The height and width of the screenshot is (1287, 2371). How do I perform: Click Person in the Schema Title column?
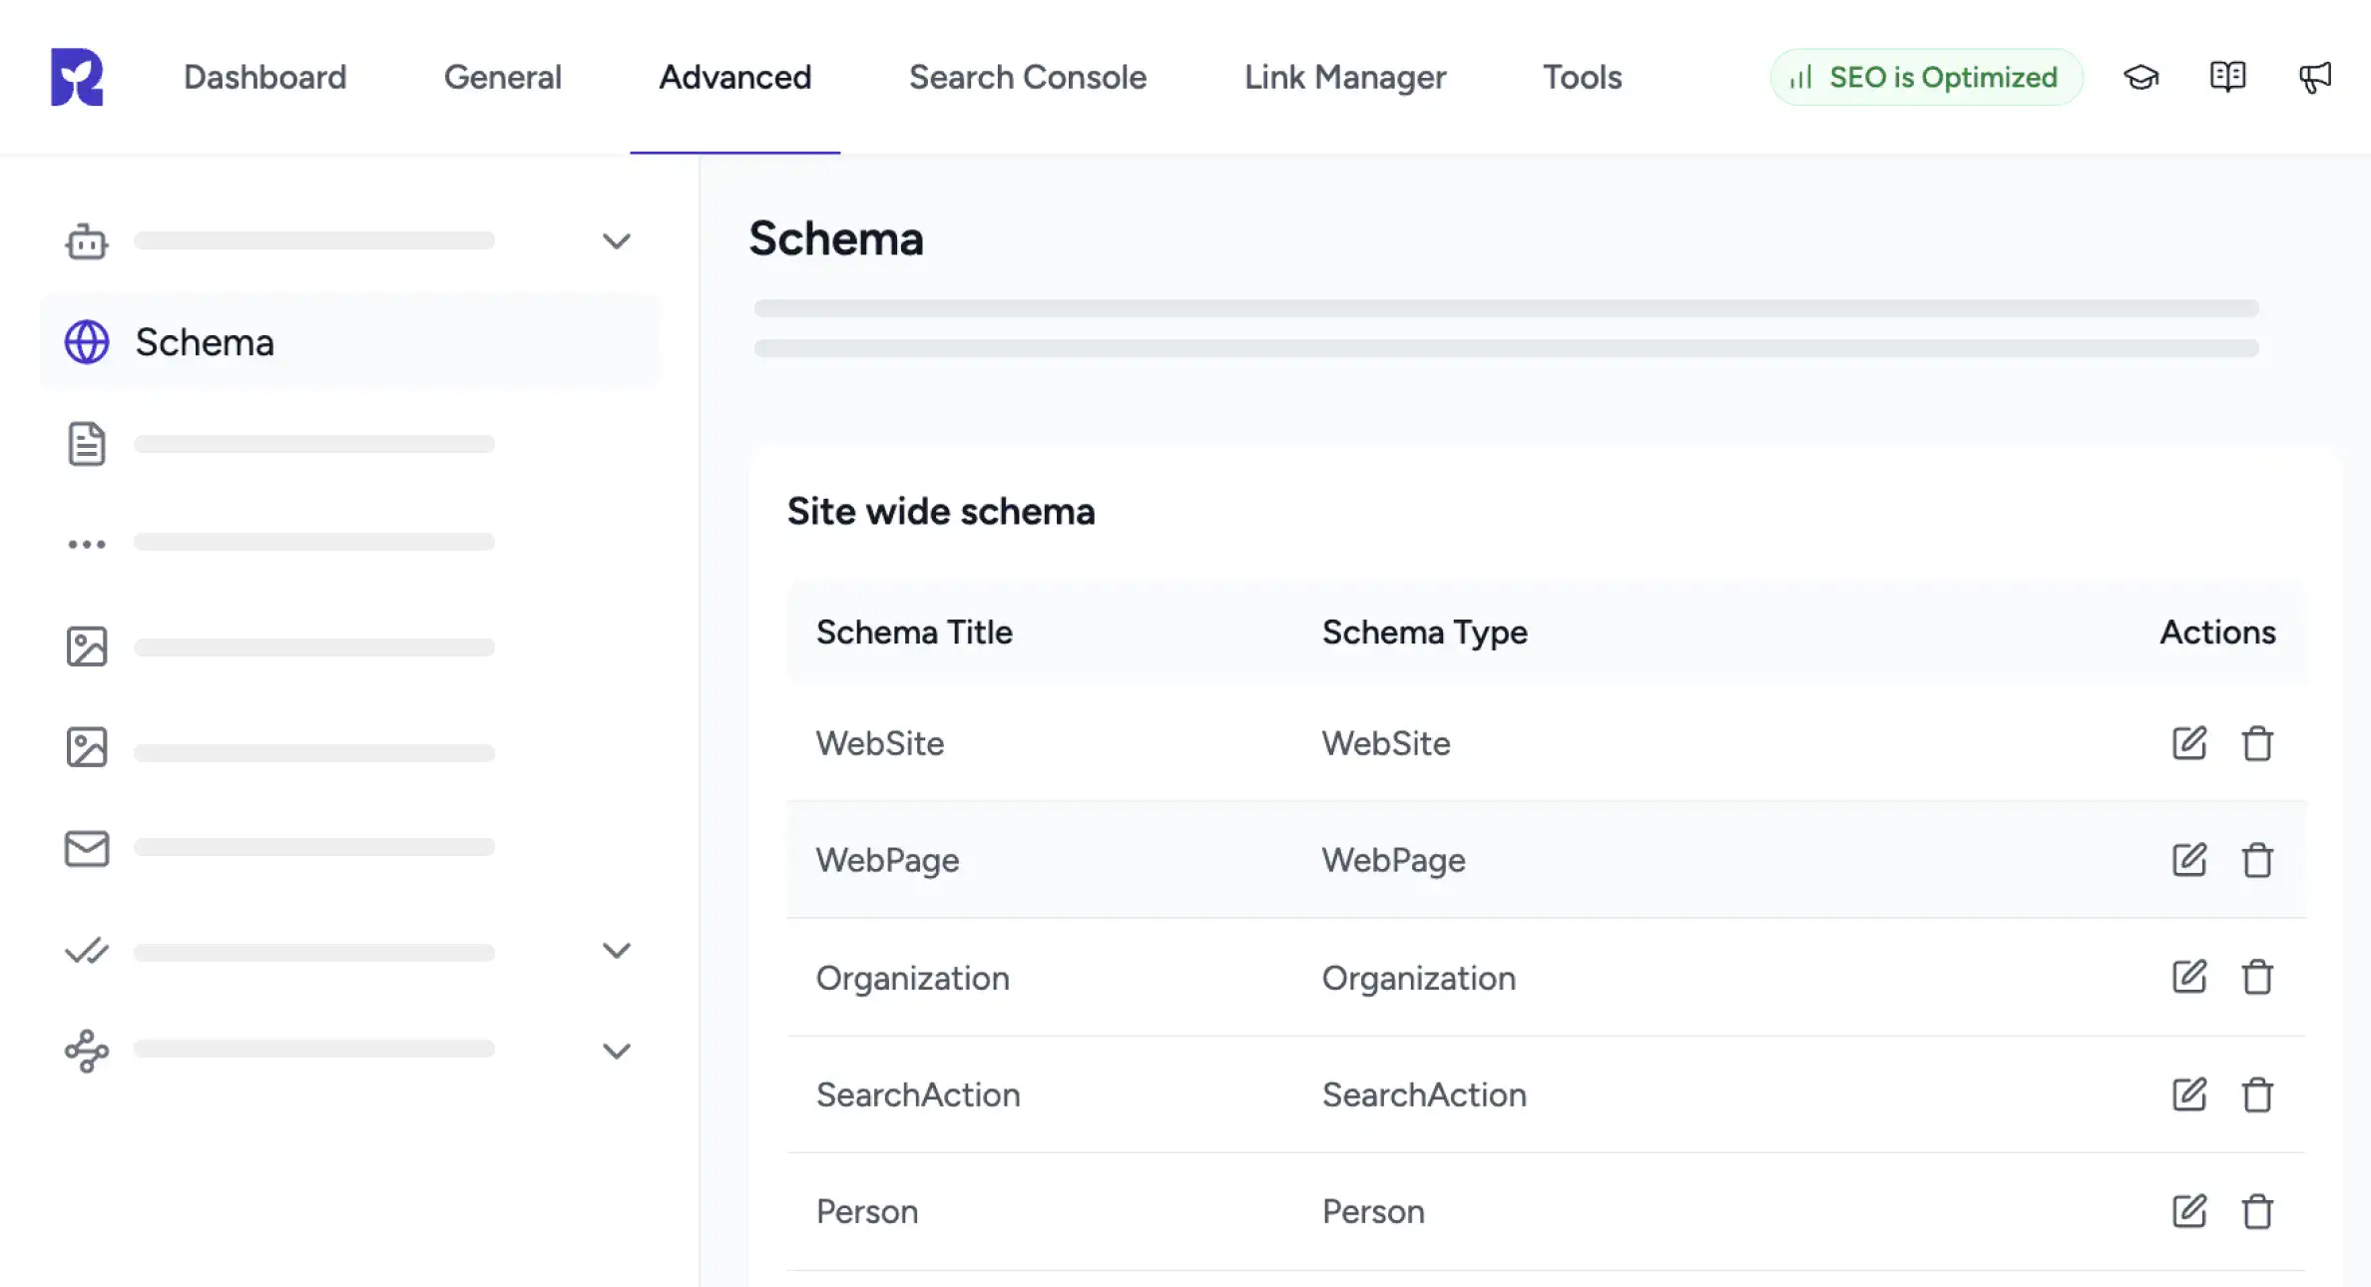[867, 1211]
